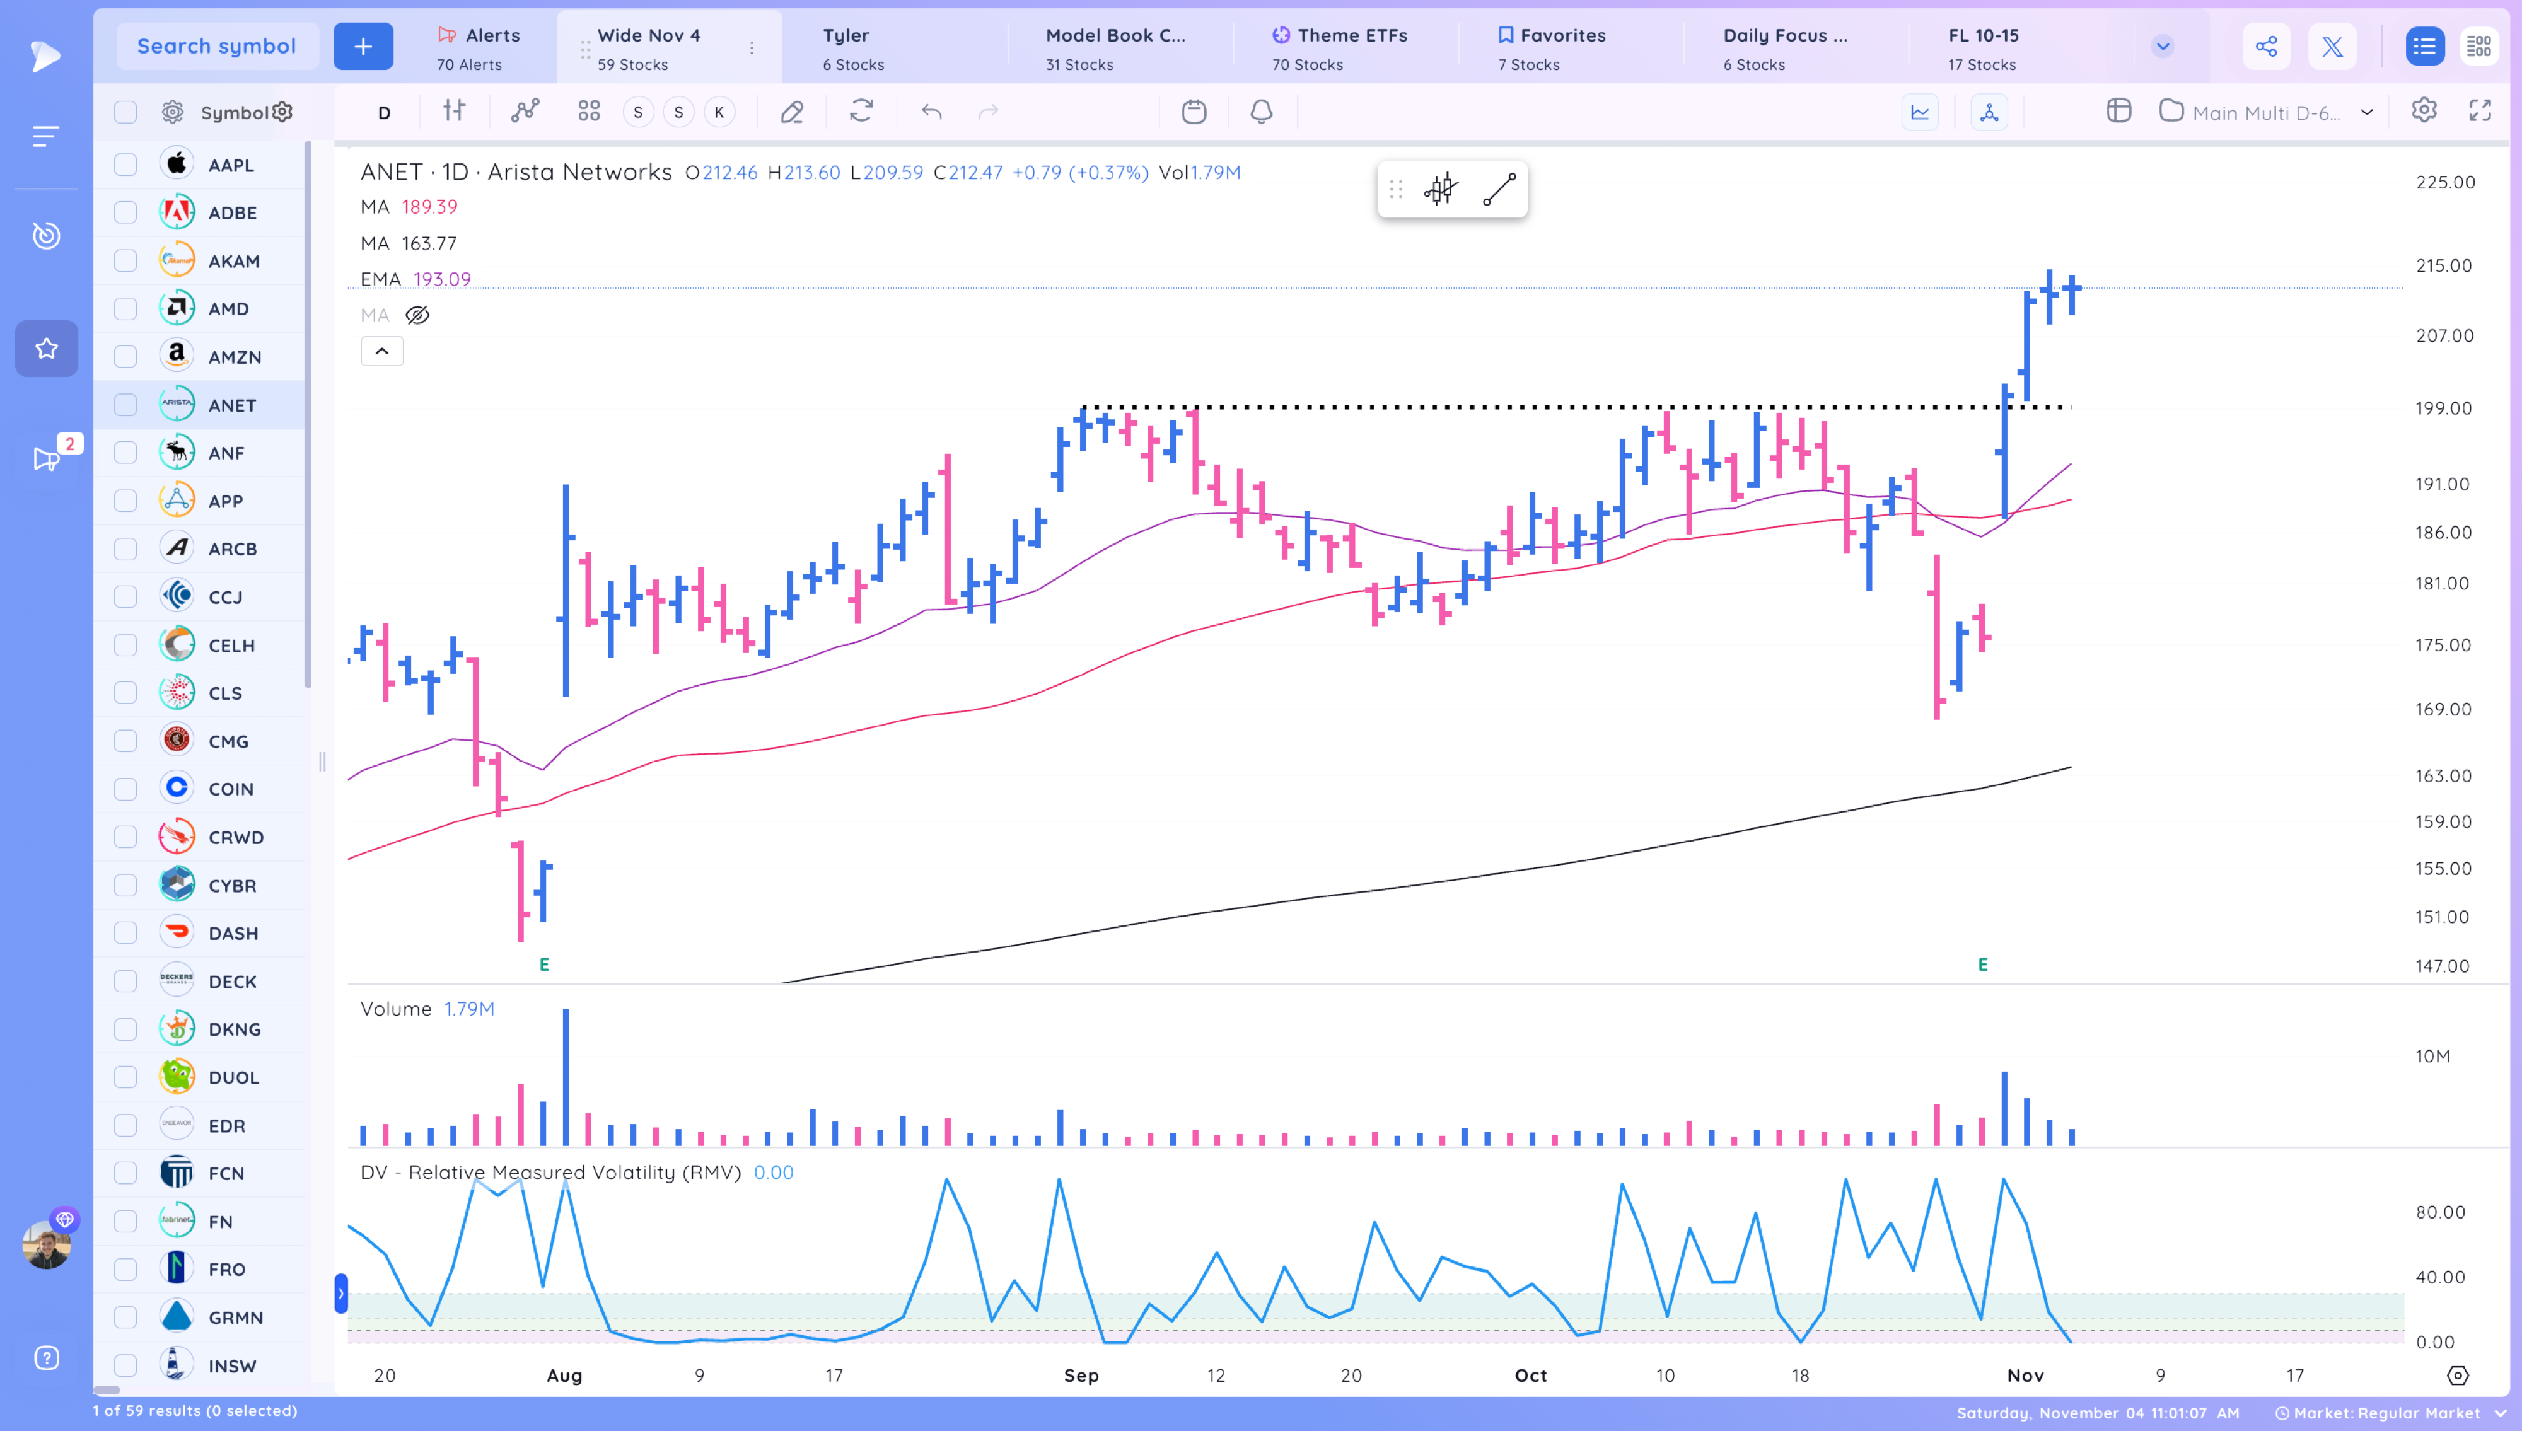
Task: Open the four-squares layout icon
Action: [x=589, y=111]
